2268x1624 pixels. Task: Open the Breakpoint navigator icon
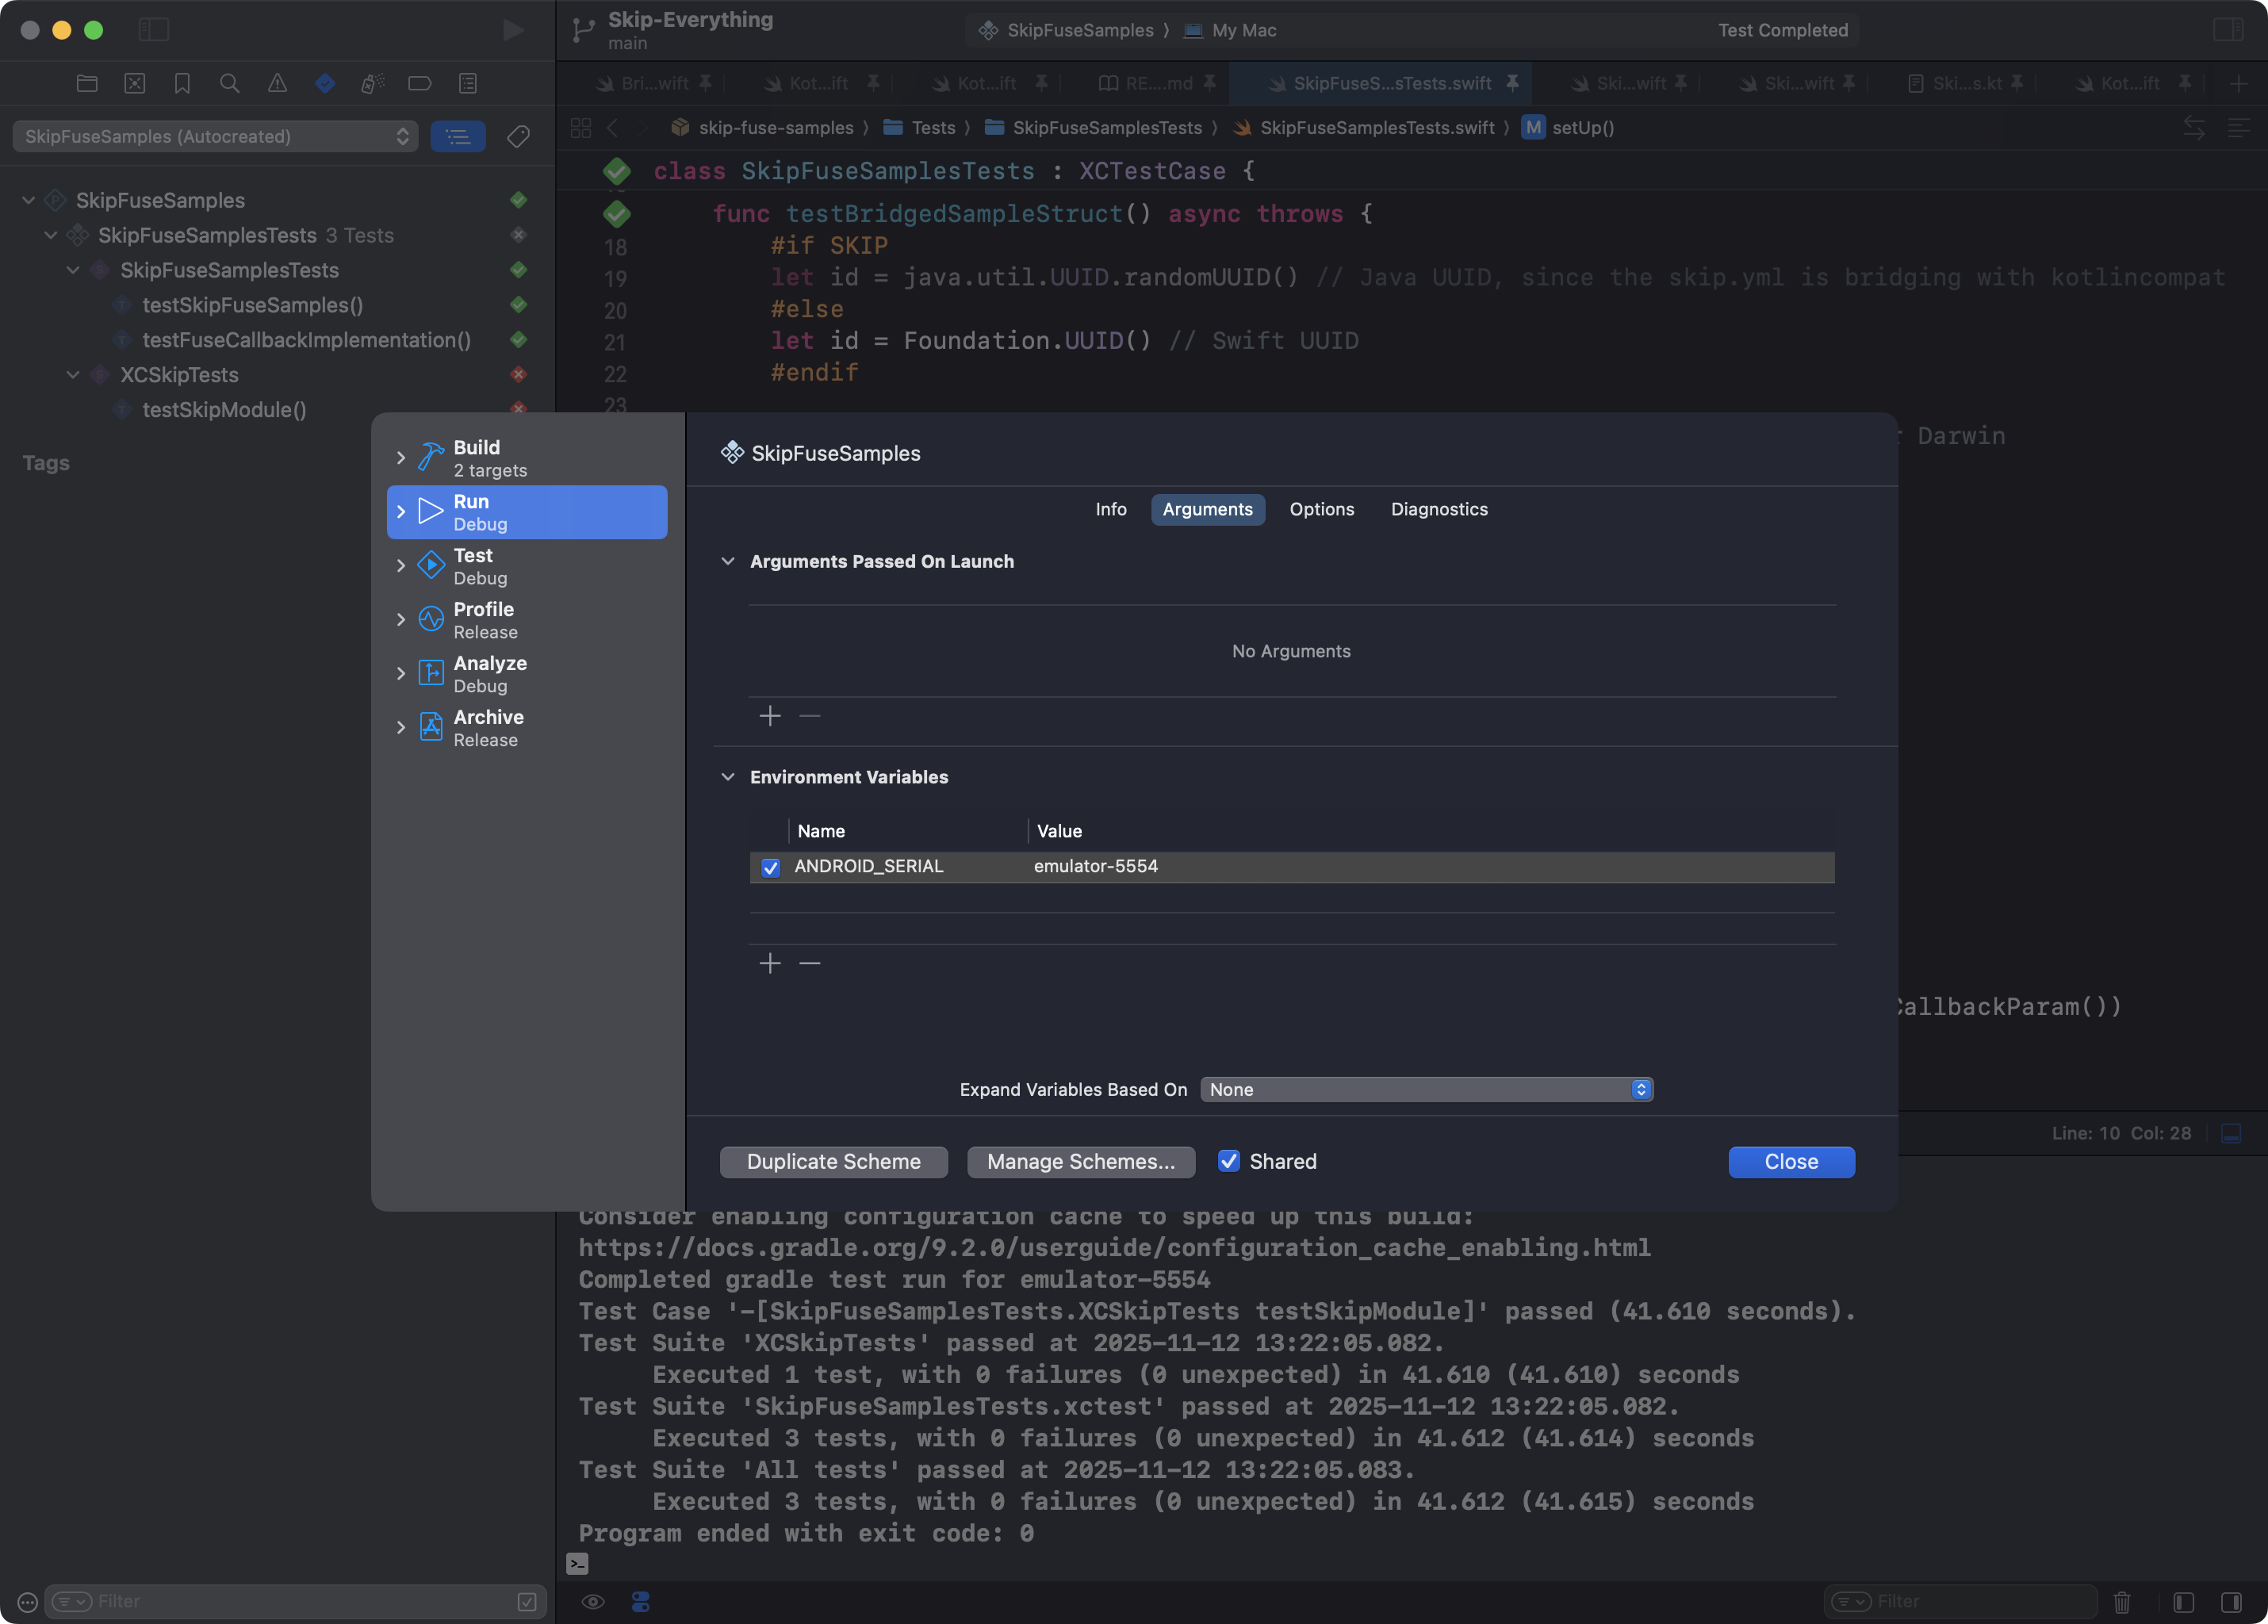coord(419,83)
